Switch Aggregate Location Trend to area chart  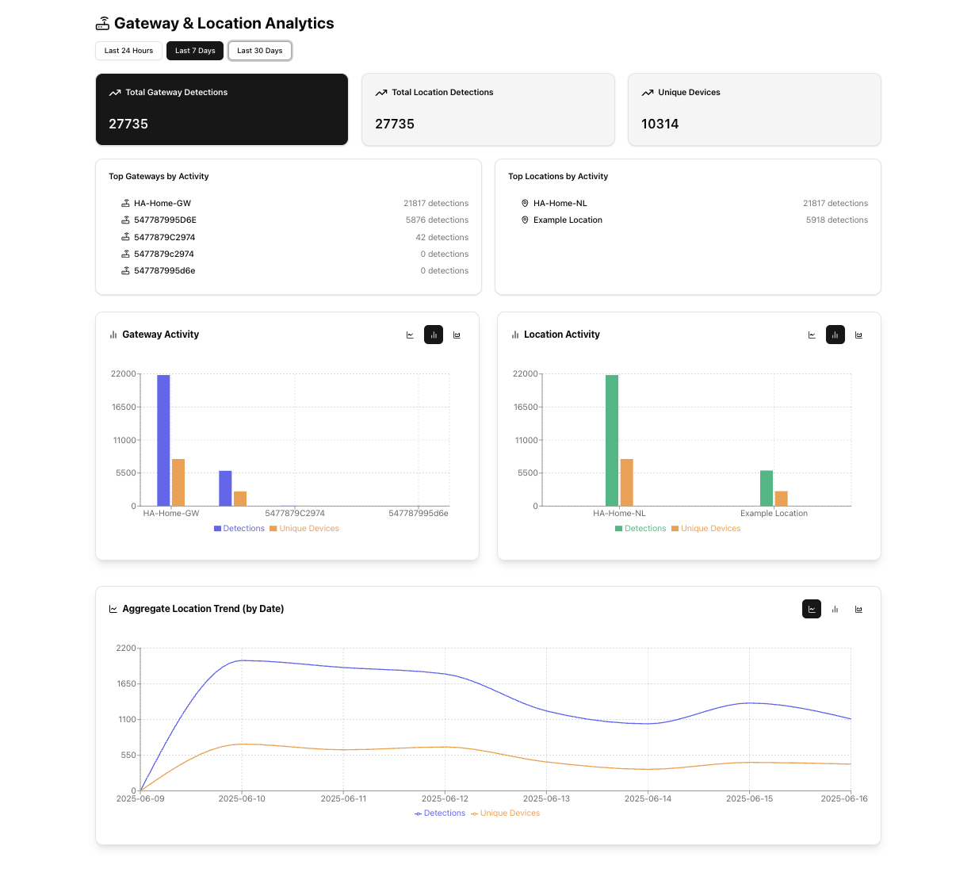click(858, 609)
